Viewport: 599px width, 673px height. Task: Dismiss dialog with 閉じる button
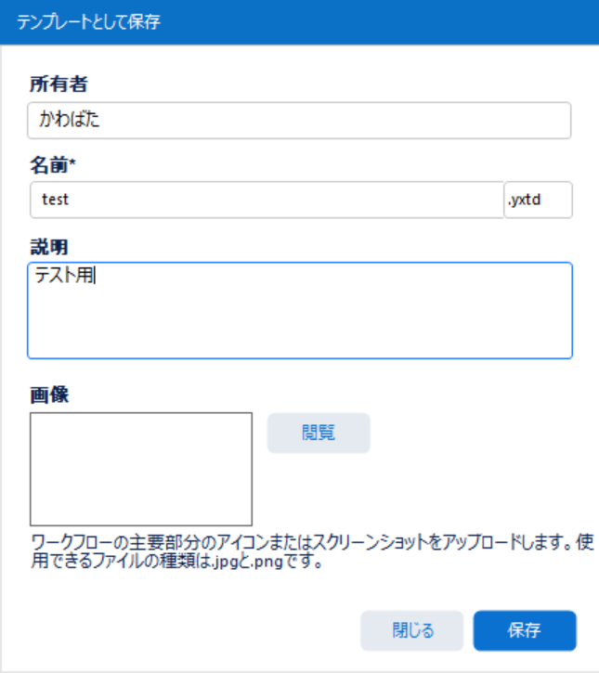411,630
